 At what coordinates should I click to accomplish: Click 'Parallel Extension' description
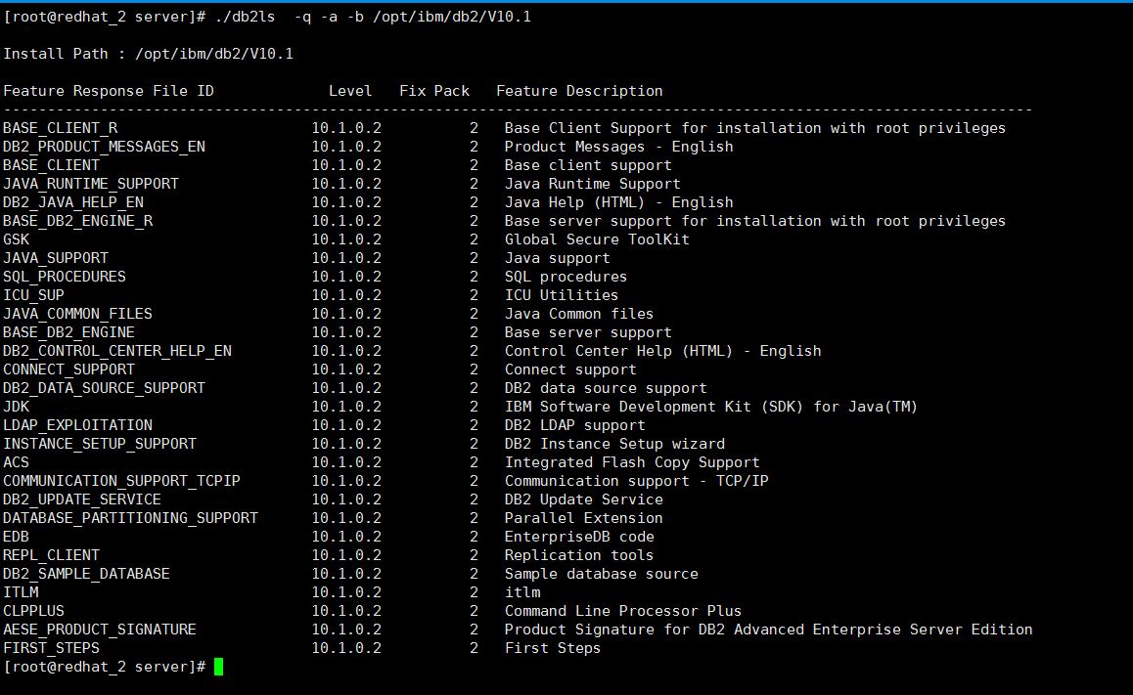coord(584,518)
